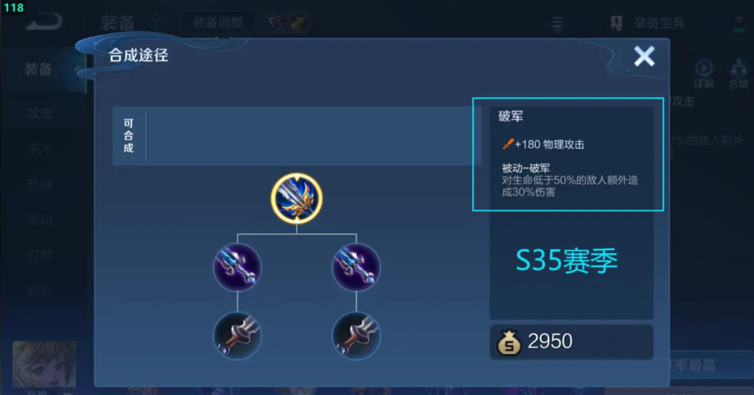The height and width of the screenshot is (395, 754).
Task: Select the 破军 main equipment icon
Action: pos(297,198)
